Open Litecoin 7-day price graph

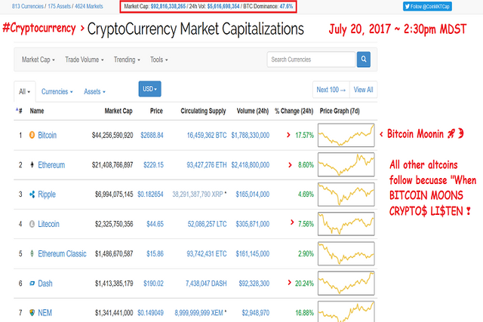[346, 224]
